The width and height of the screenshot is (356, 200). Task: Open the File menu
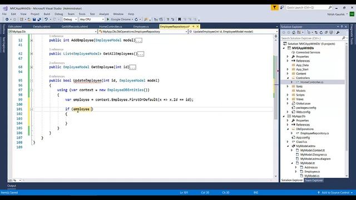(x=4, y=14)
